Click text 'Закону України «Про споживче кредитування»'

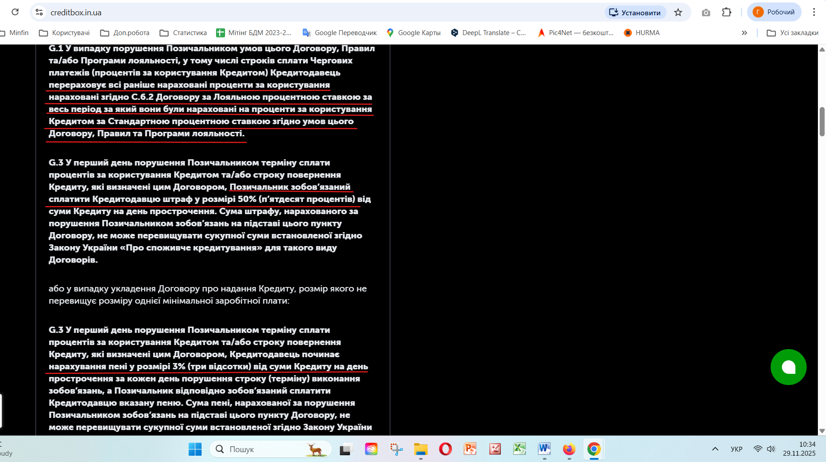coord(155,247)
